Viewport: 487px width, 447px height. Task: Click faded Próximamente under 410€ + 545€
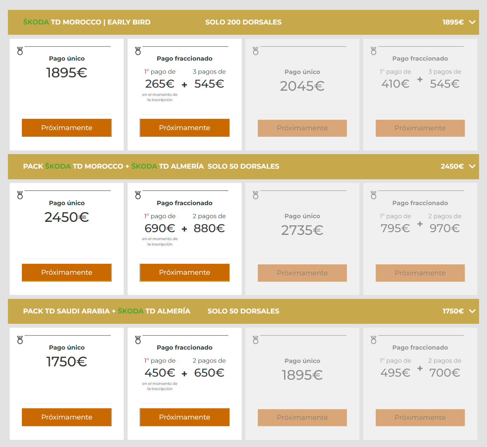click(420, 128)
